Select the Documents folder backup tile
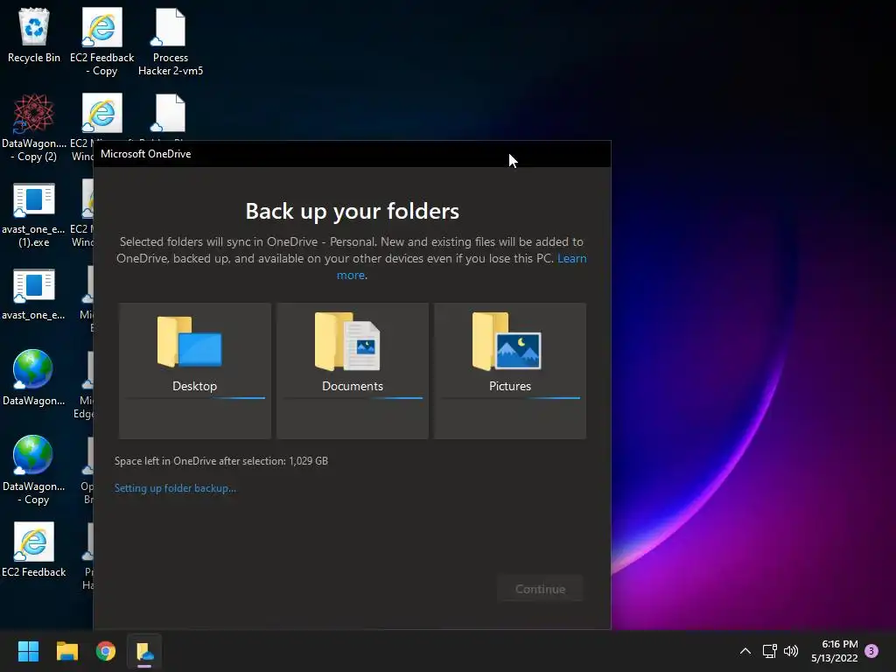The width and height of the screenshot is (896, 672). click(x=353, y=371)
